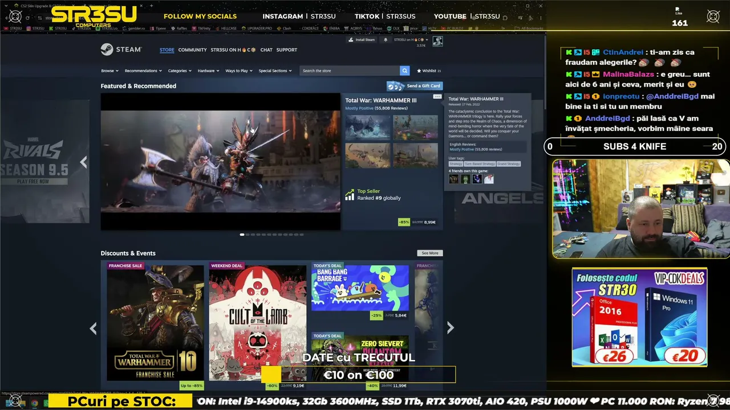Click the Featured & Recommended heading
The height and width of the screenshot is (410, 730).
click(x=139, y=86)
